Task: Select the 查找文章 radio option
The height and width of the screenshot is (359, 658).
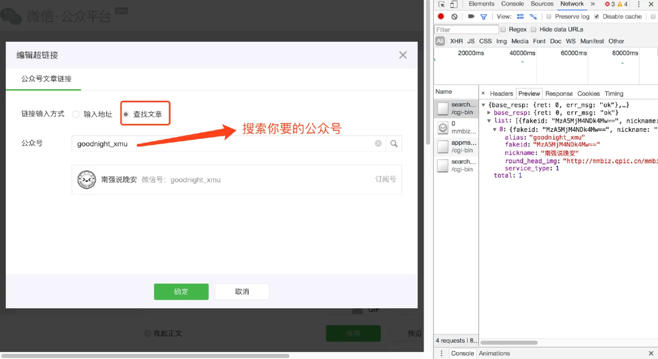Action: pos(126,114)
